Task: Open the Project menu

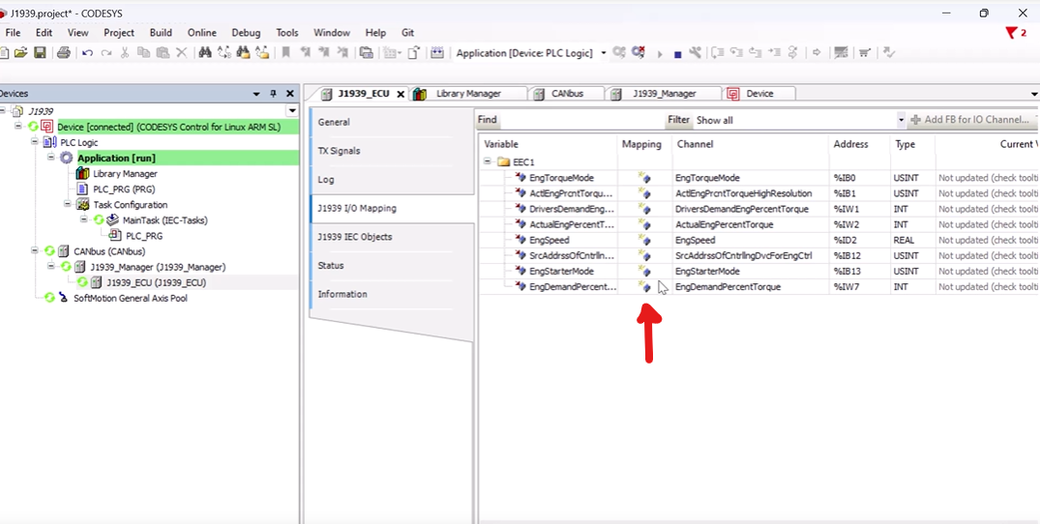Action: (119, 33)
